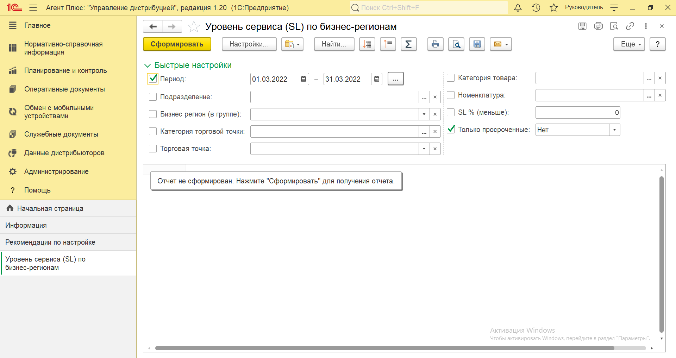The height and width of the screenshot is (358, 676).
Task: Open Нормативно-справочная информация section
Action: (68, 48)
